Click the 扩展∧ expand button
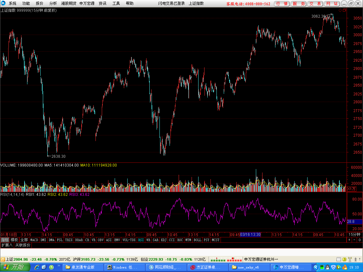Image resolution: width=363 pixels, height=272 pixels. point(7,245)
